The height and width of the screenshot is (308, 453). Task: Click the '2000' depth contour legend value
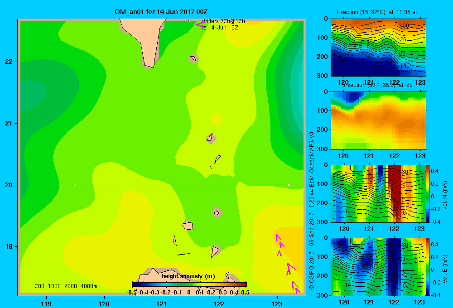tap(71, 286)
